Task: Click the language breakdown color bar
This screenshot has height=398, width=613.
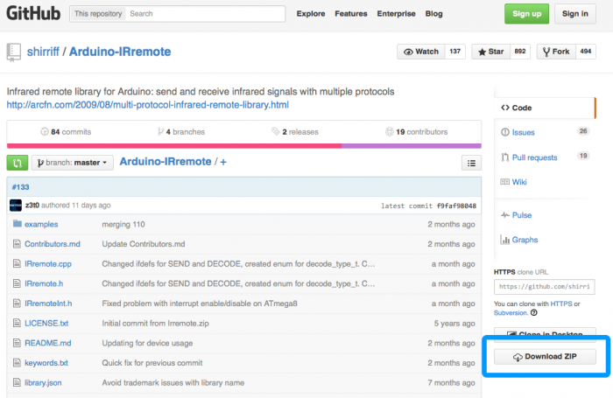Action: [244, 146]
